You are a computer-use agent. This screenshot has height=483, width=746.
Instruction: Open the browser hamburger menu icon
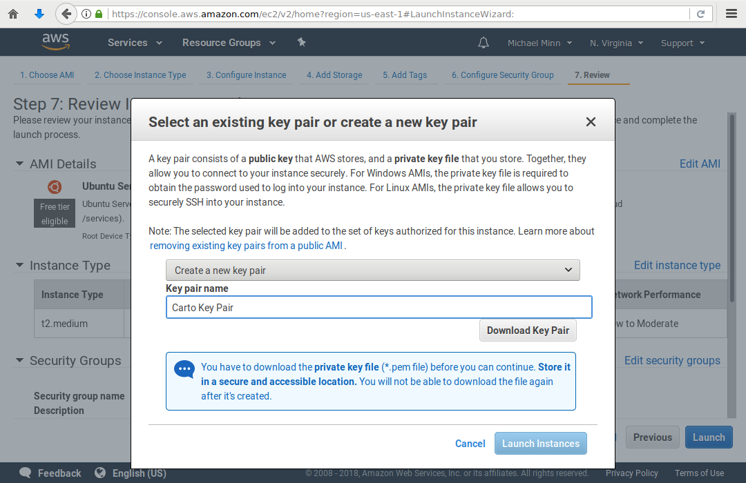[x=731, y=14]
